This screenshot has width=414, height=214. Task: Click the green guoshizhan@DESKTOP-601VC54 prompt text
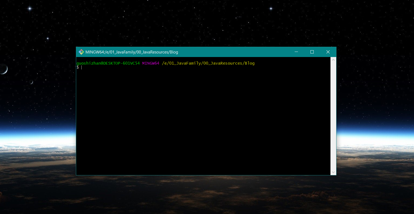click(108, 63)
